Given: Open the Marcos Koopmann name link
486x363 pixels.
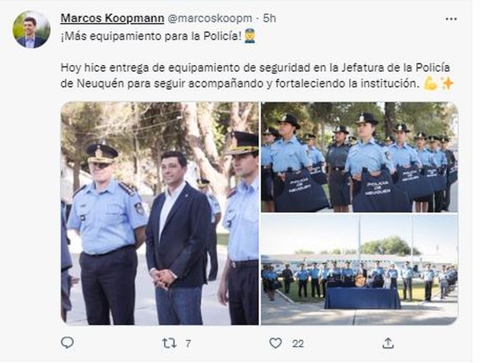Looking at the screenshot, I should 112,18.
